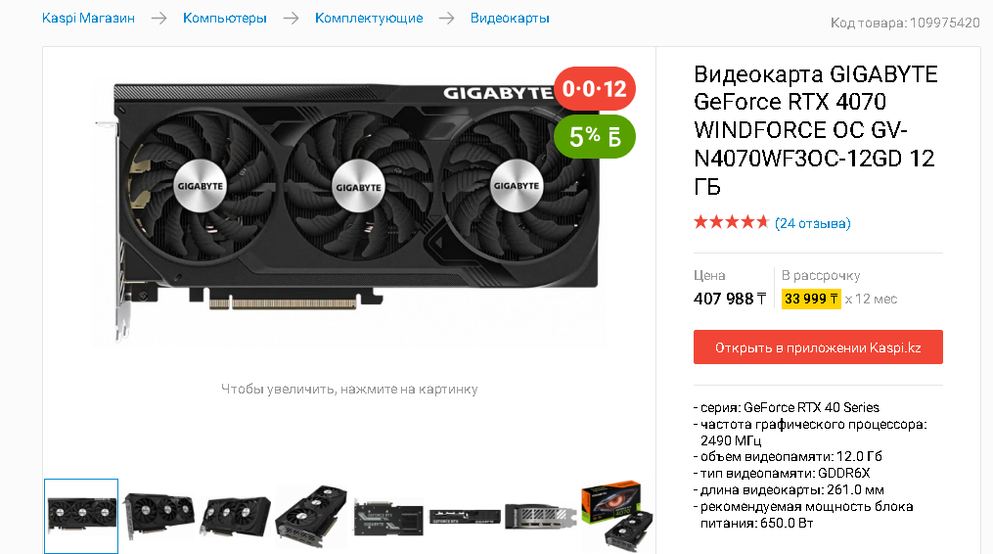Select the fourth tilted-view thumbnail
Viewport: 993px width, 554px height.
point(311,516)
